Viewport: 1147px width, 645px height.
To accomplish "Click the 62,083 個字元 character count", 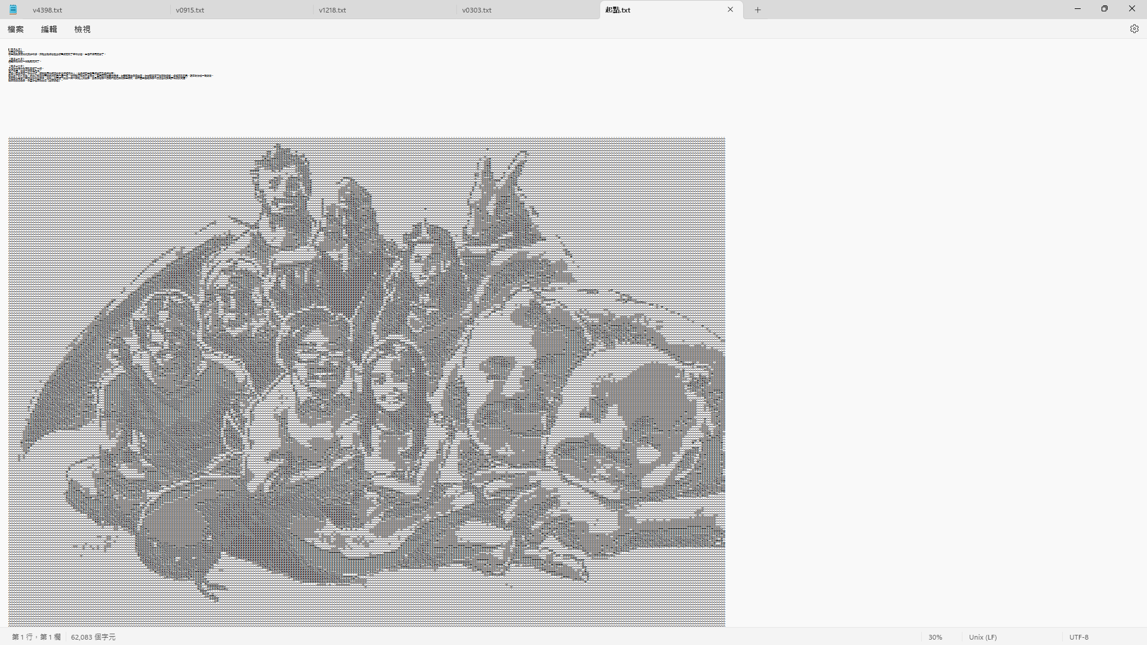I will (x=93, y=637).
